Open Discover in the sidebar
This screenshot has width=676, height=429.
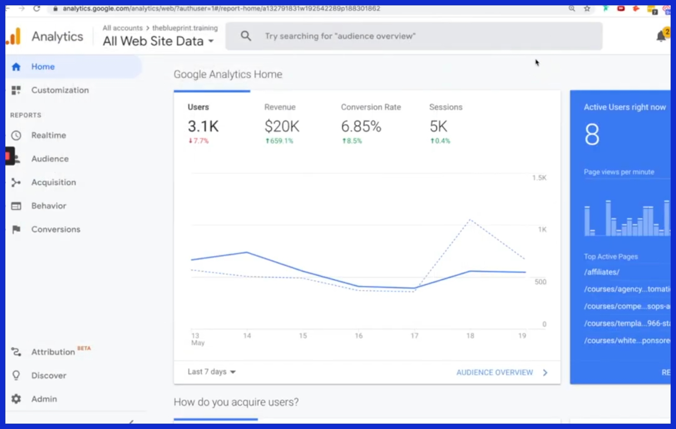49,375
